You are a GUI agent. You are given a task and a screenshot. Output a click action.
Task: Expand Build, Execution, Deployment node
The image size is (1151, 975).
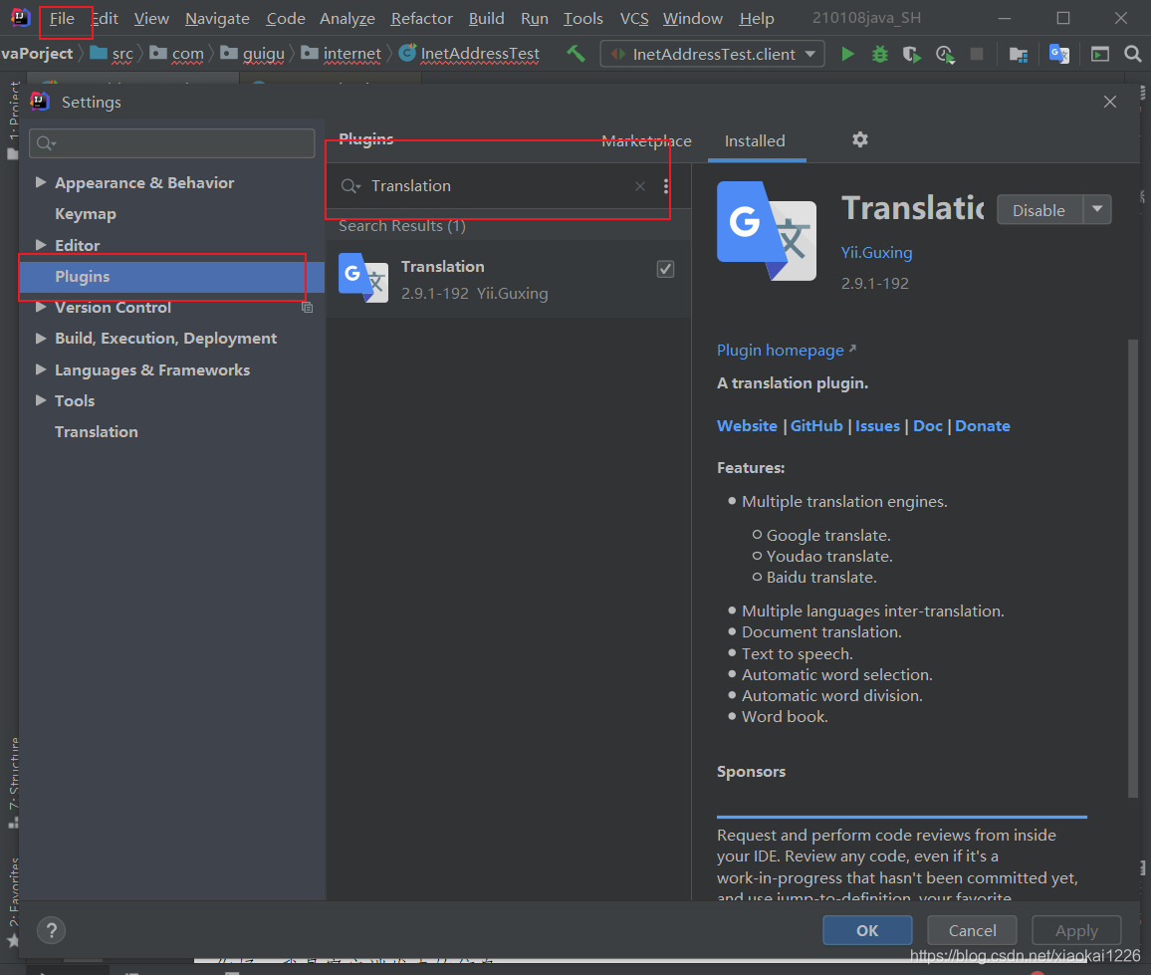pyautogui.click(x=41, y=338)
